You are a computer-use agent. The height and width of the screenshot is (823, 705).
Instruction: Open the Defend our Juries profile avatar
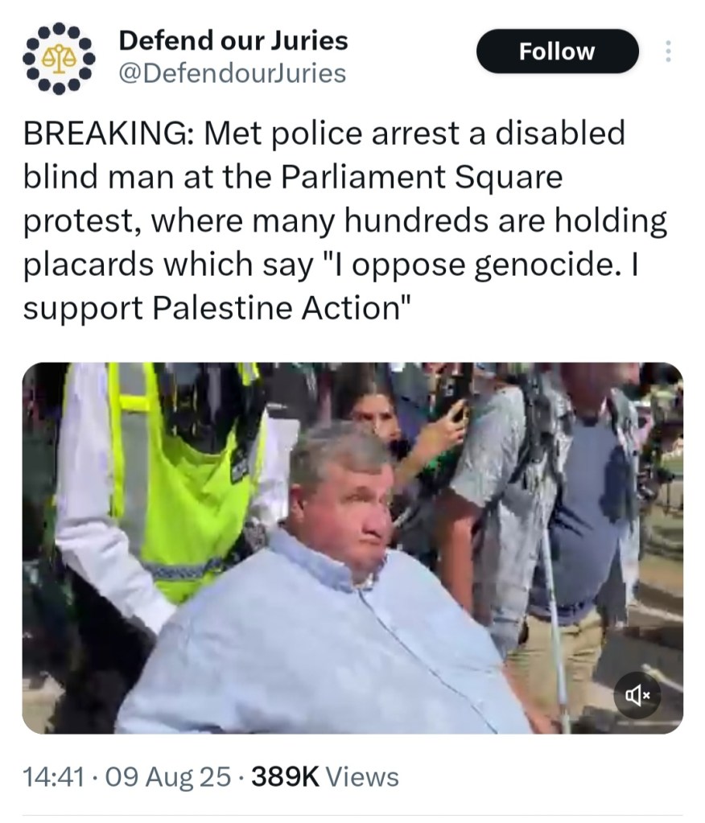click(59, 58)
